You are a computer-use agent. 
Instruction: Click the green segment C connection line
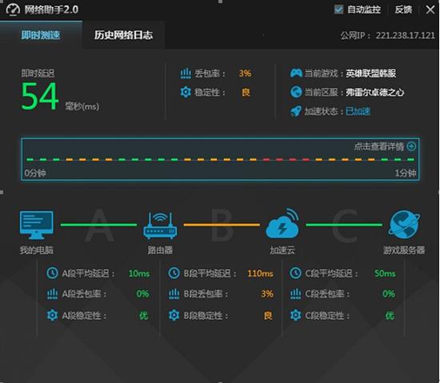click(344, 225)
